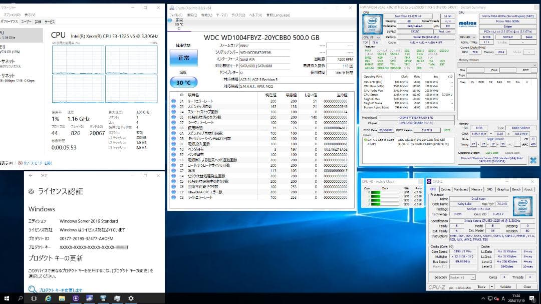Click the プロダクトキーを変更します link

coord(61,289)
